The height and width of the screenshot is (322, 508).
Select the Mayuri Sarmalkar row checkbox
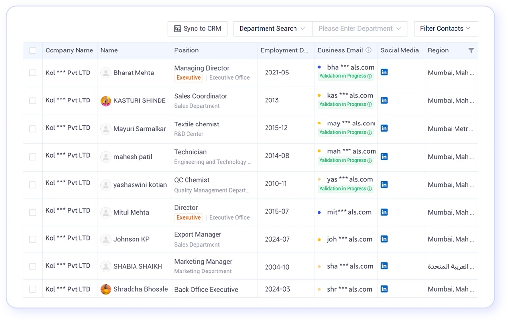pyautogui.click(x=33, y=129)
